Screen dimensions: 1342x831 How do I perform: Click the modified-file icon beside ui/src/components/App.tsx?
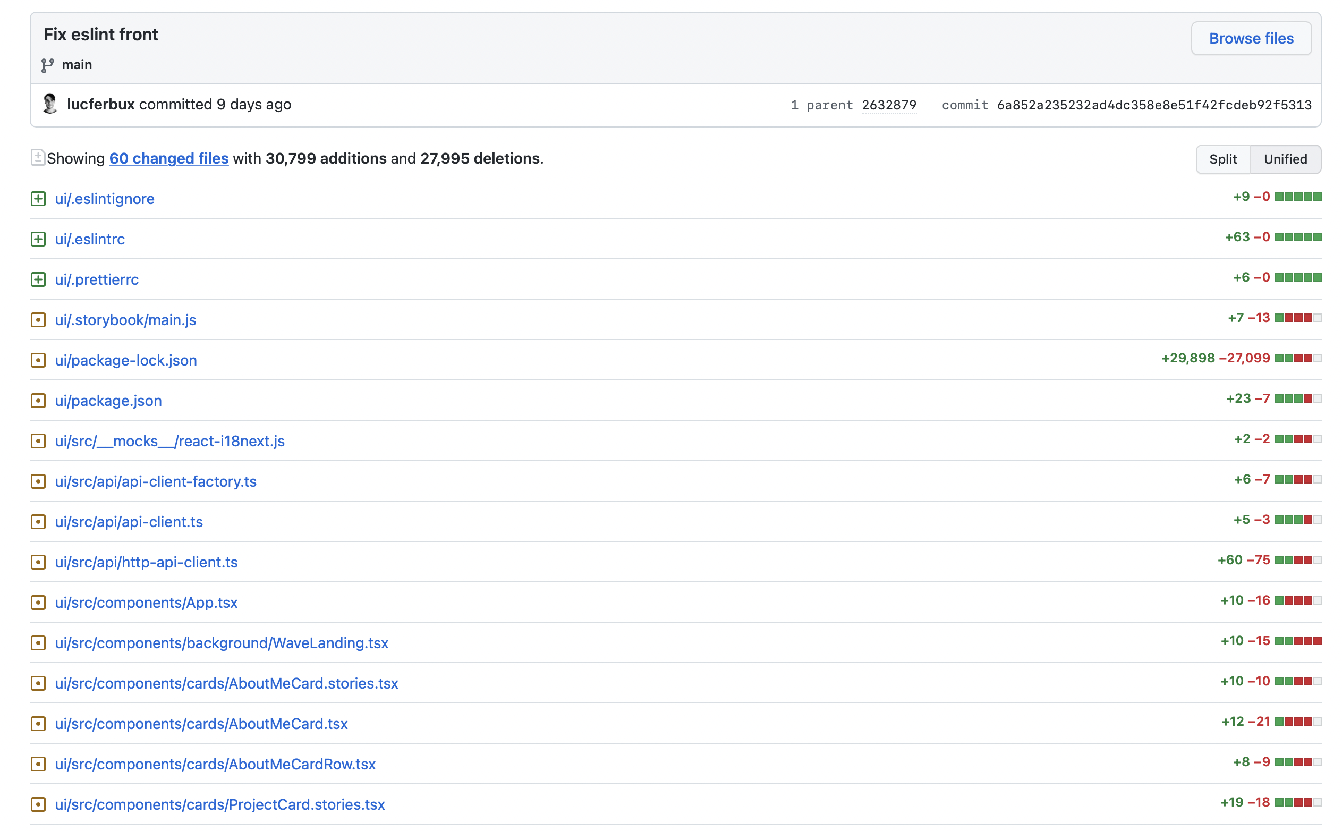[x=38, y=603]
